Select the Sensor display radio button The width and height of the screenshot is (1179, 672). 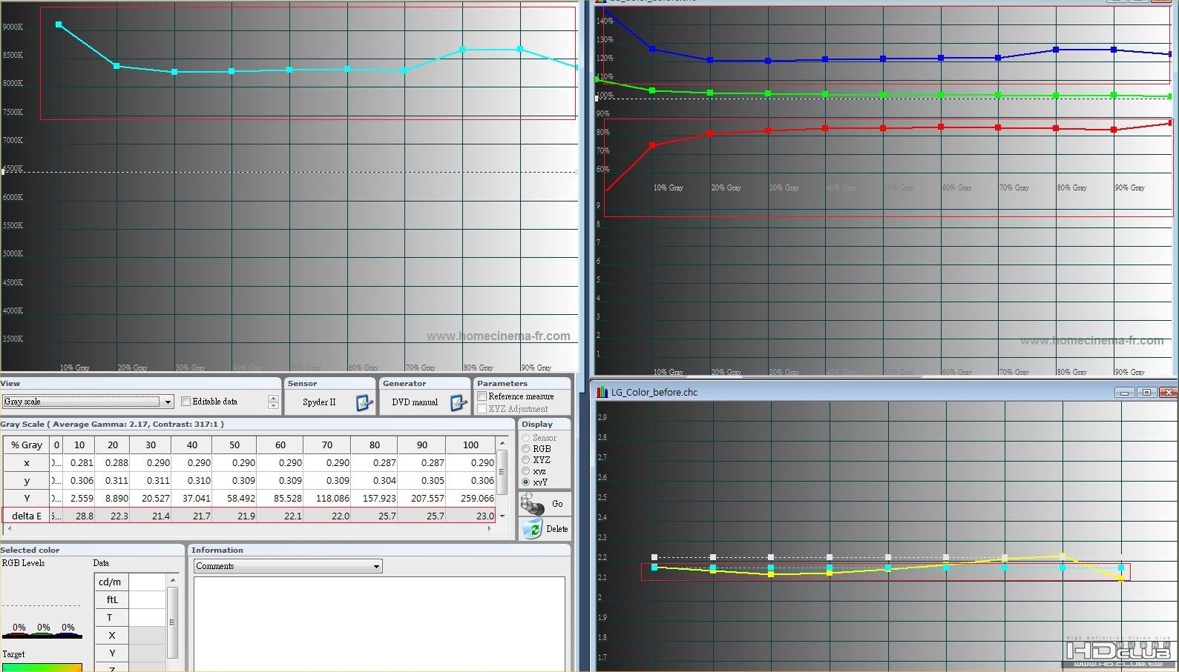(x=525, y=438)
